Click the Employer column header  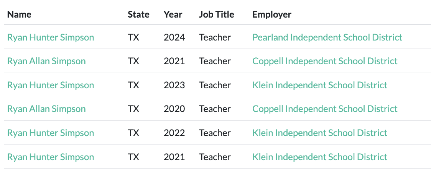point(272,15)
